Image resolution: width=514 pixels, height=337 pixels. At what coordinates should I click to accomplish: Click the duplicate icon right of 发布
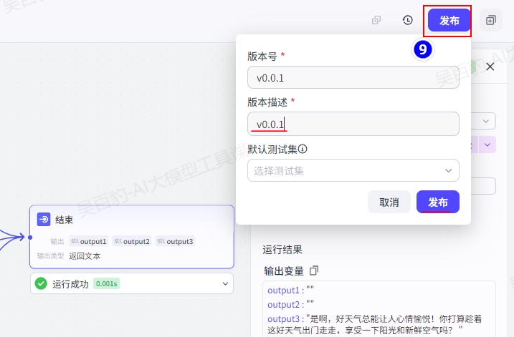click(x=491, y=21)
